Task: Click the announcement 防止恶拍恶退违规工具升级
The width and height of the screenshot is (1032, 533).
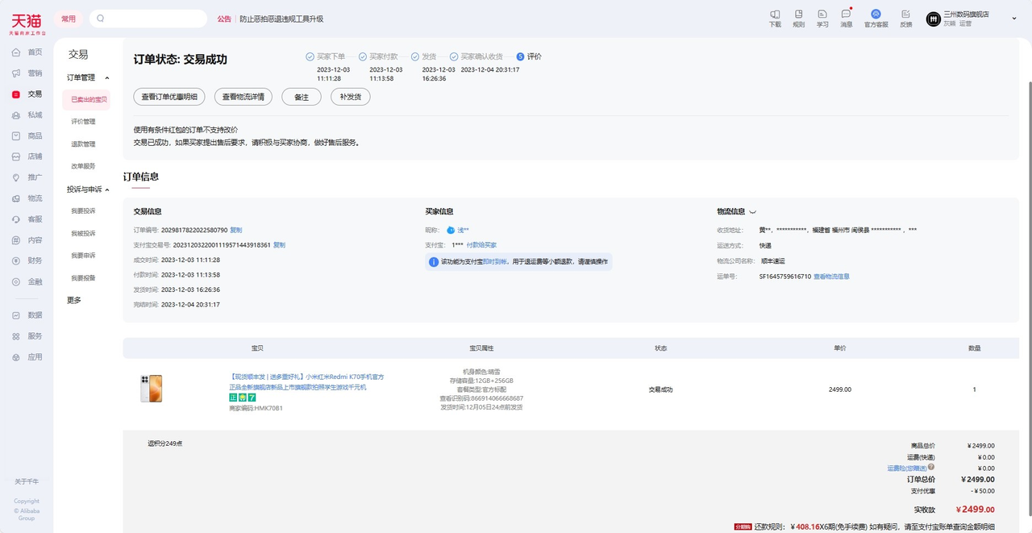Action: click(281, 19)
